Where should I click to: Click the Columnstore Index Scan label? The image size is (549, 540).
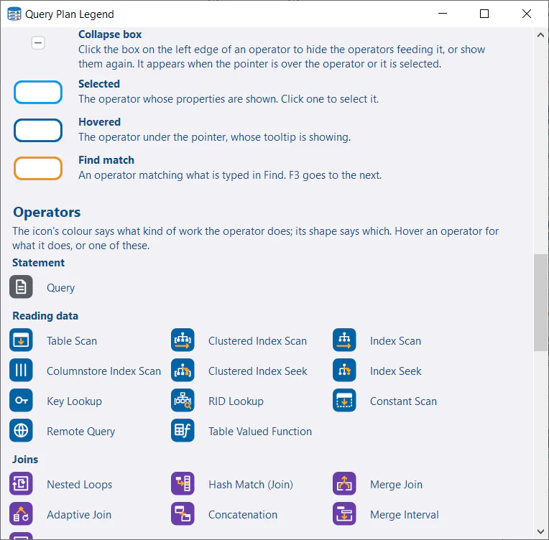tap(104, 371)
